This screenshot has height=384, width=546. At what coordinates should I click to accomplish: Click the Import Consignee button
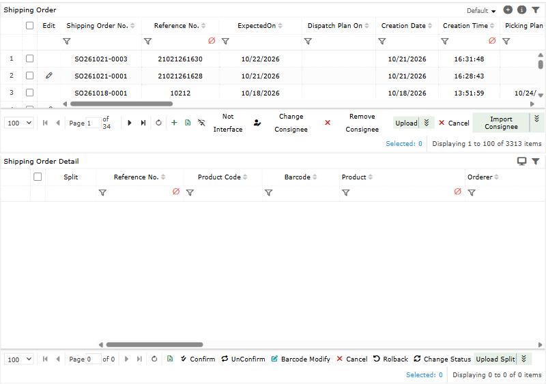click(x=501, y=123)
